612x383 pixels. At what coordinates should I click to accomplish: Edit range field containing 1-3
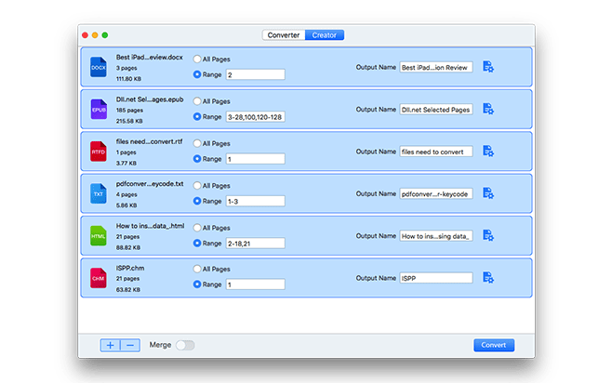(255, 201)
